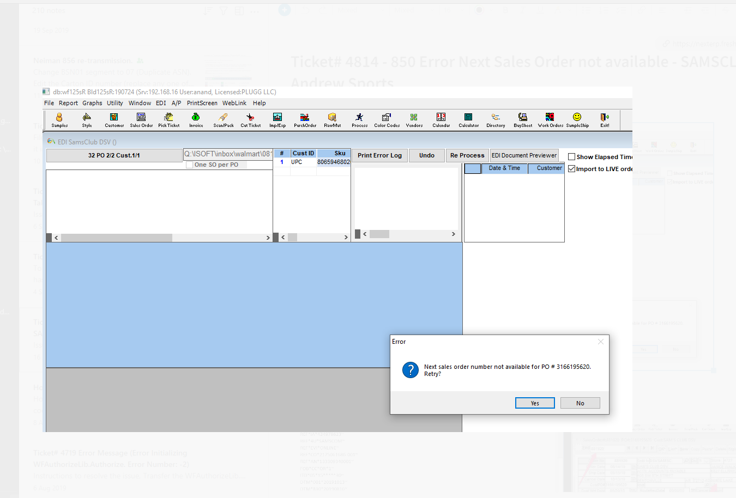Screen dimensions: 736x498
Task: Toggle One SO per PO checkbox
Action: coord(190,165)
